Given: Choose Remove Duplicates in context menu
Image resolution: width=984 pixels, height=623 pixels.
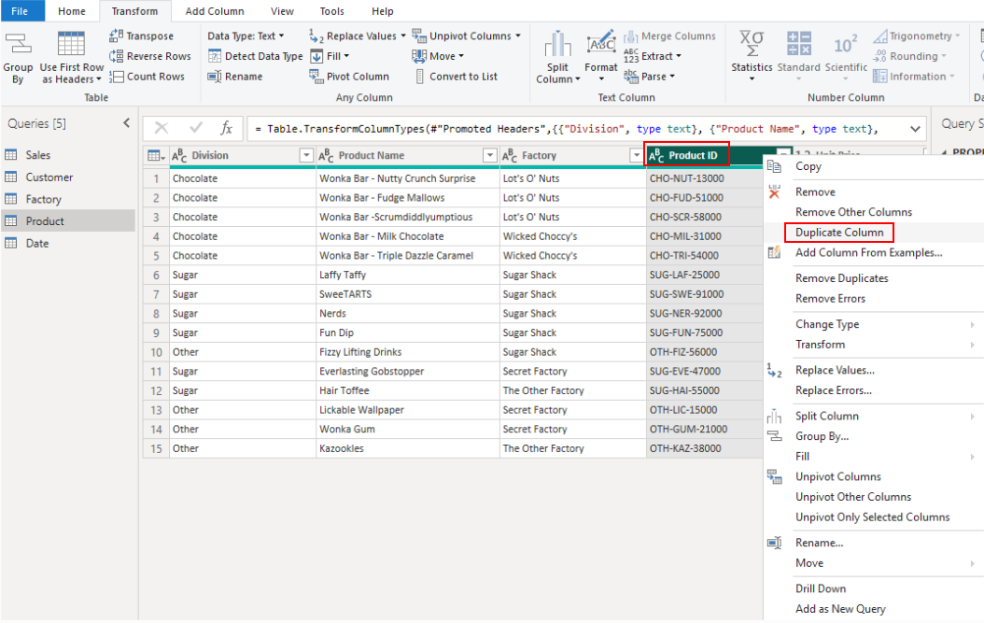Looking at the screenshot, I should click(x=841, y=277).
